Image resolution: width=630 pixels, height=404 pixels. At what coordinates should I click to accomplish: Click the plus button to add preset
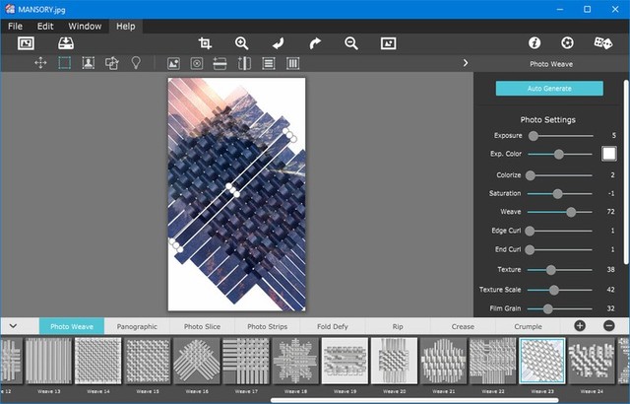580,326
